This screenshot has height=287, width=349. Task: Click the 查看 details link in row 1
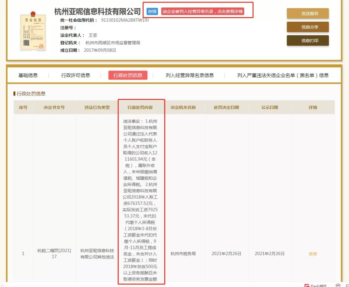[x=313, y=254]
